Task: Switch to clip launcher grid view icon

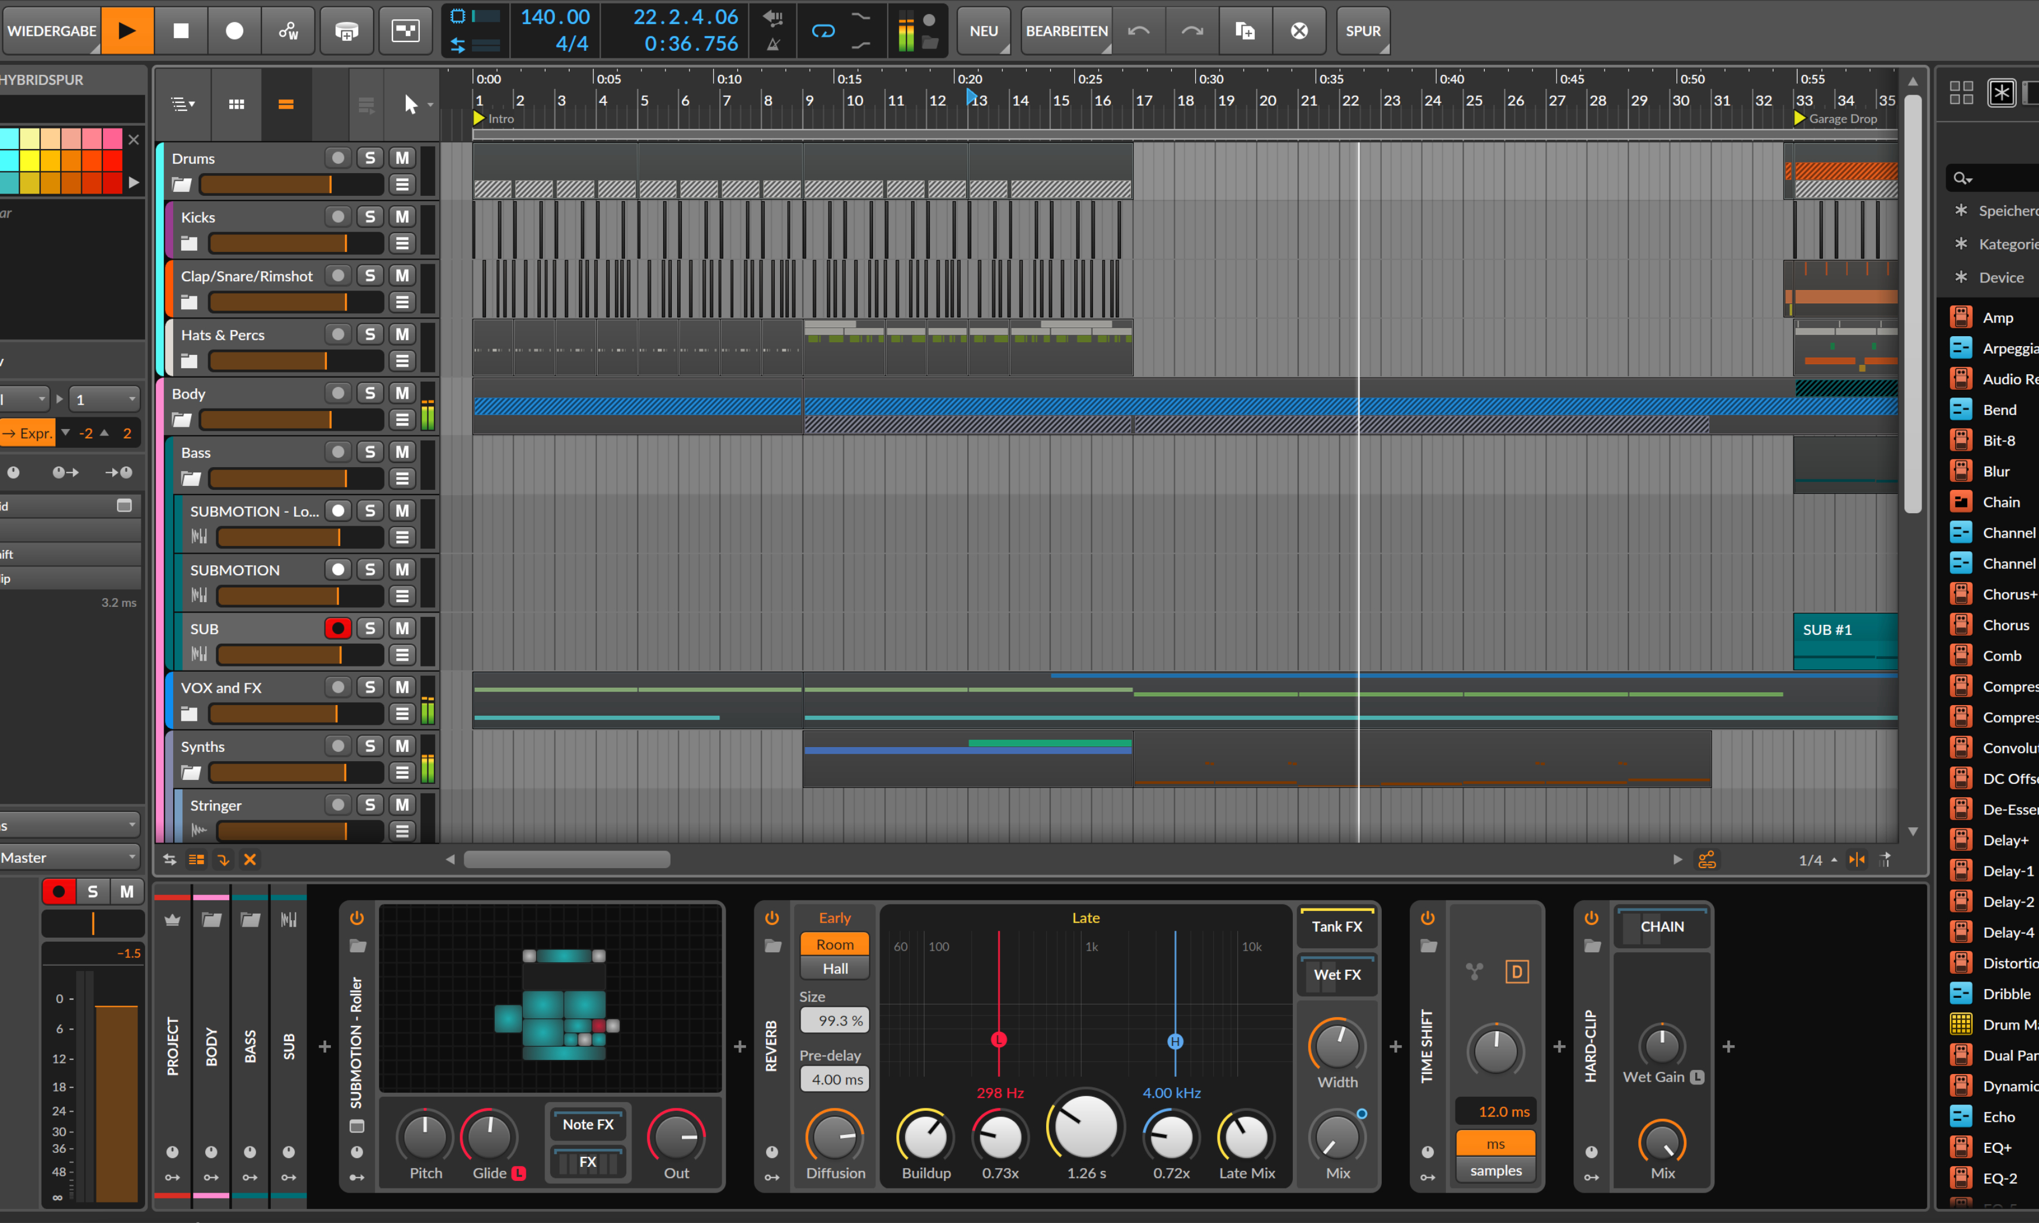Action: point(237,105)
